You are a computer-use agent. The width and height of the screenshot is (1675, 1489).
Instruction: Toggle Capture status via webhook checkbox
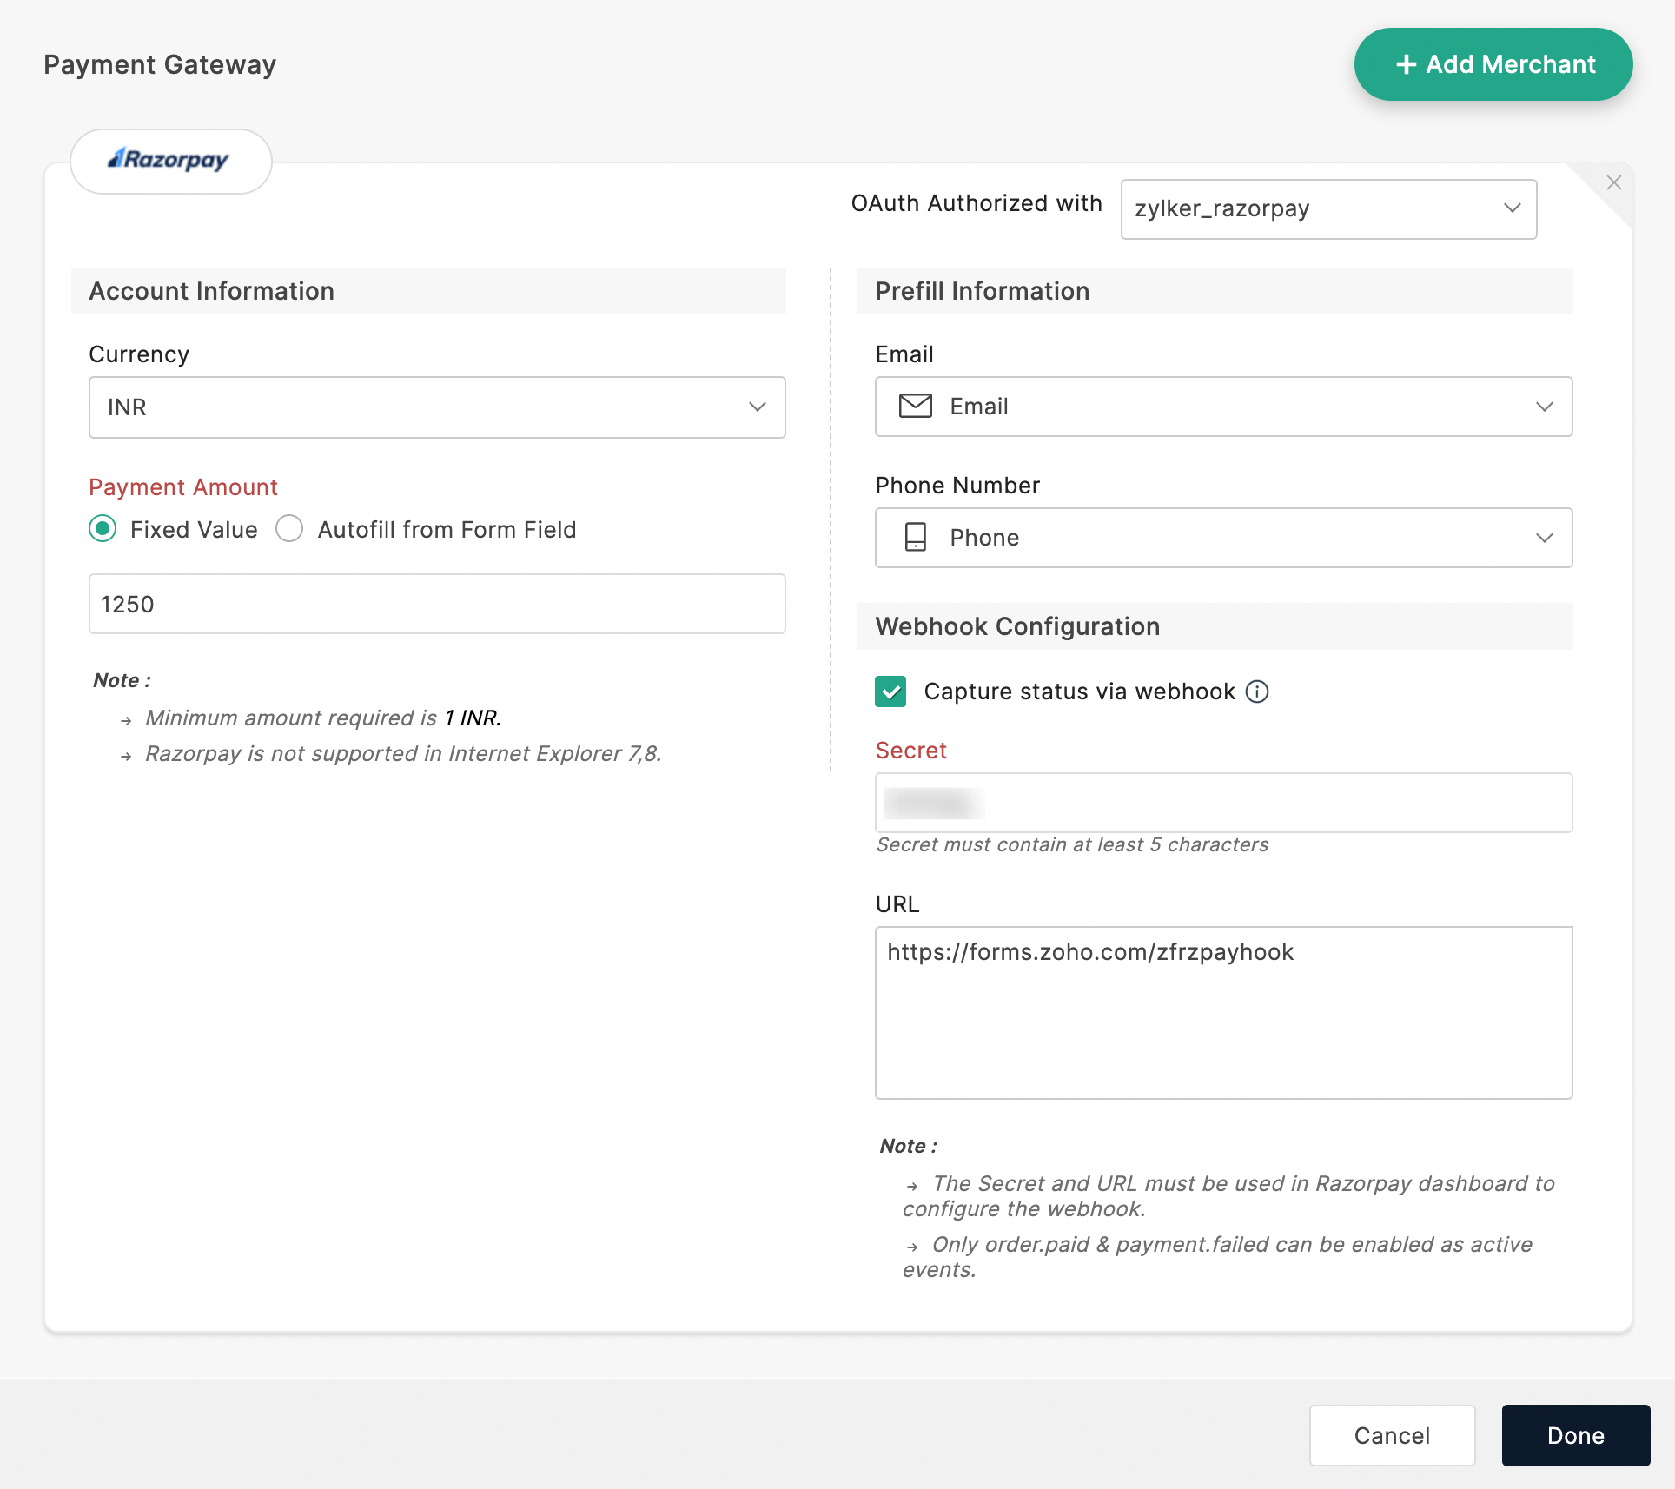pos(890,692)
